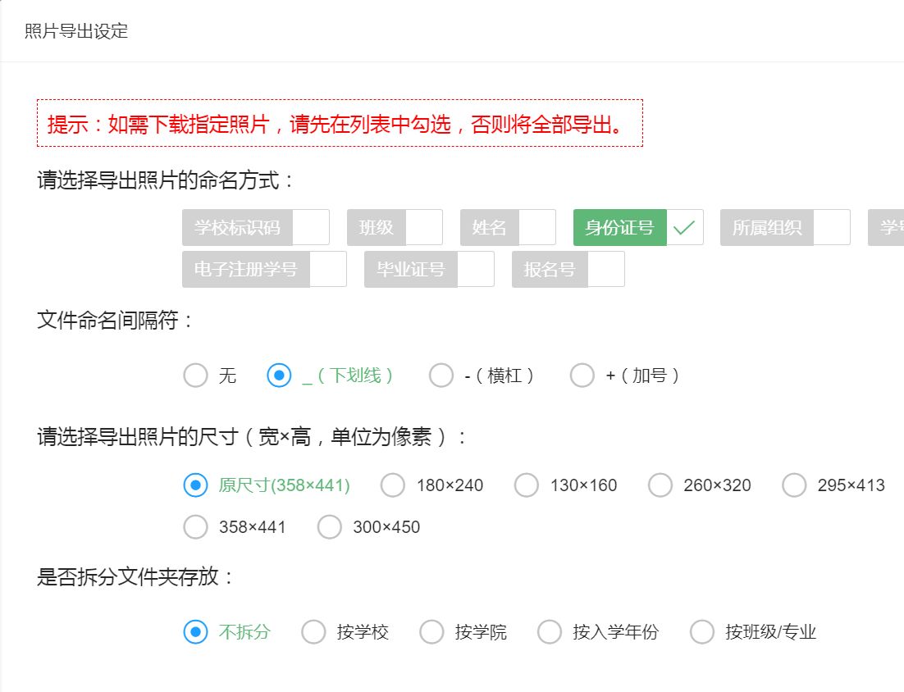The width and height of the screenshot is (904, 692).
Task: Choose 按入学年份 folder splitting
Action: click(550, 632)
